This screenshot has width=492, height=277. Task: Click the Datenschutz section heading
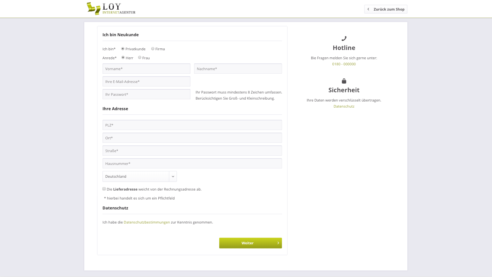point(115,208)
